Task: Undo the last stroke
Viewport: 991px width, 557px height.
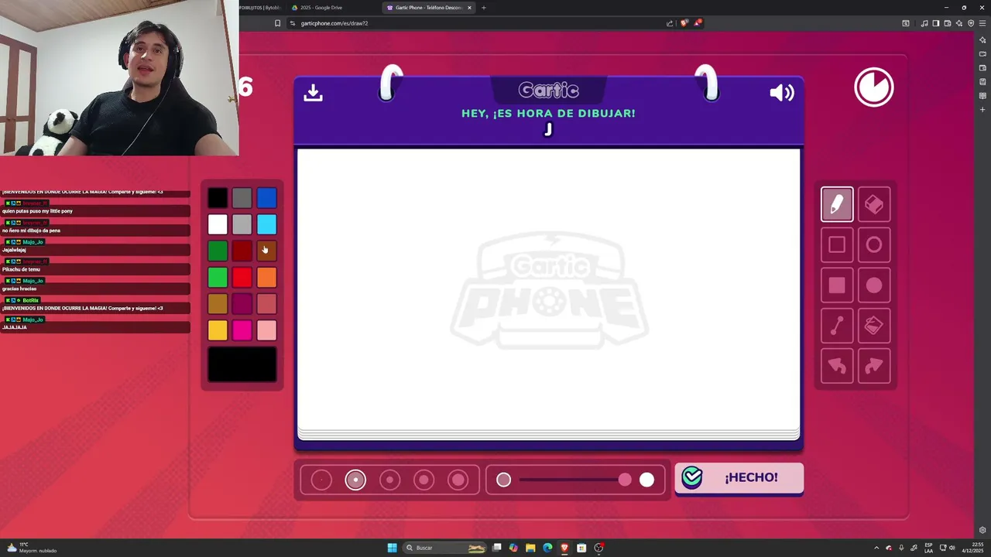Action: (x=837, y=366)
